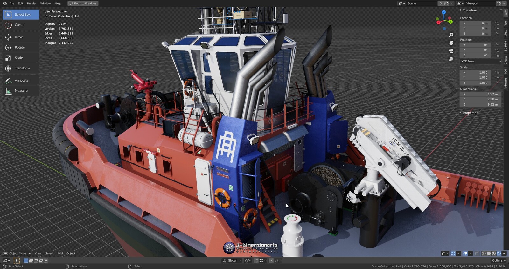Switch to rendered shading

coord(499,253)
